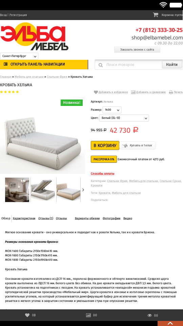Click the magnifier icon in the search field
Viewport: 183px width, 326px height.
(101, 65)
